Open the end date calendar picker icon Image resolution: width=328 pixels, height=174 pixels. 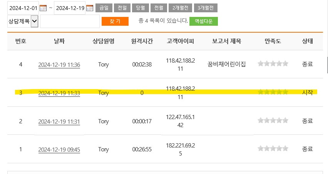pos(90,8)
